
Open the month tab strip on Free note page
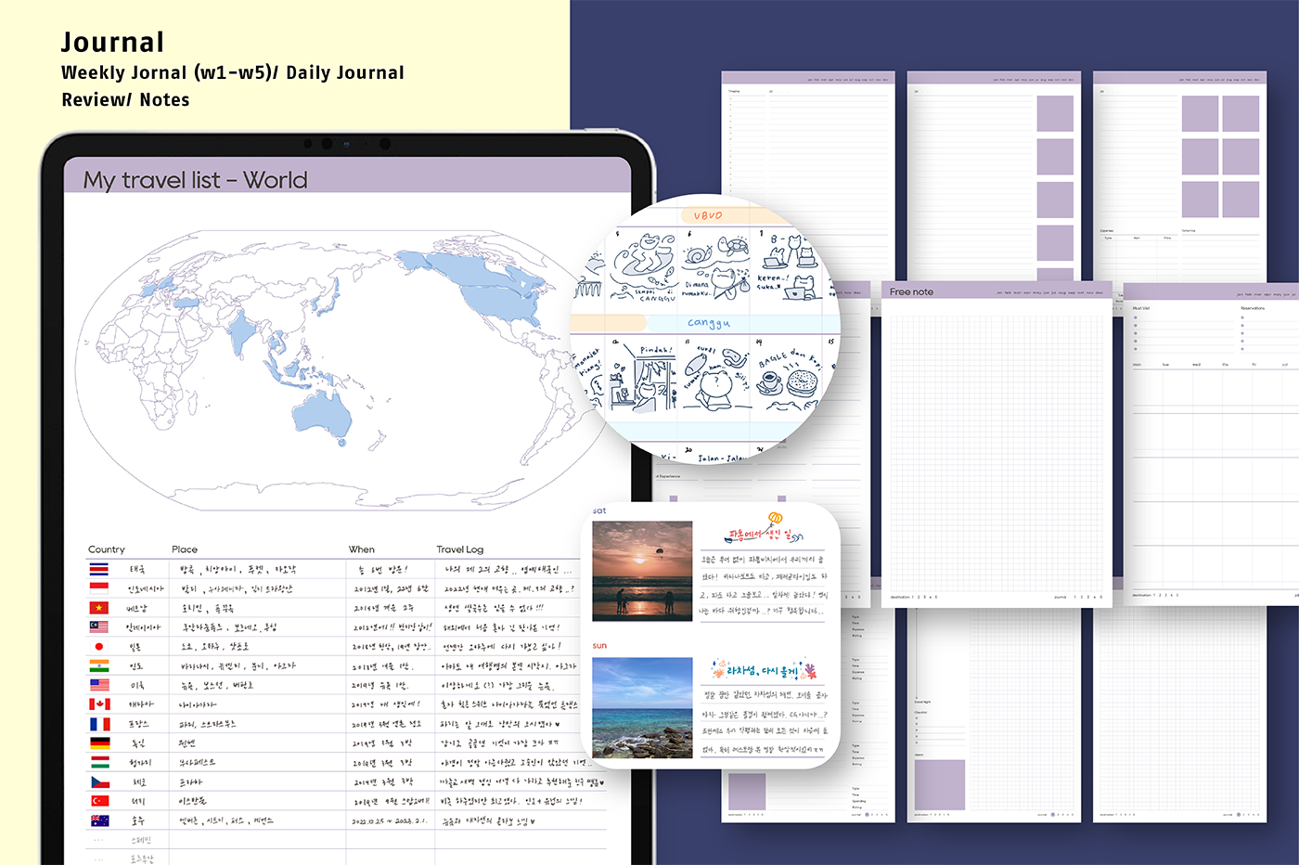point(1049,293)
